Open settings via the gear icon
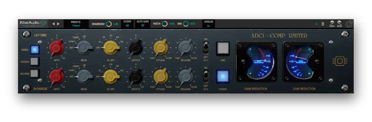 [x=349, y=24]
